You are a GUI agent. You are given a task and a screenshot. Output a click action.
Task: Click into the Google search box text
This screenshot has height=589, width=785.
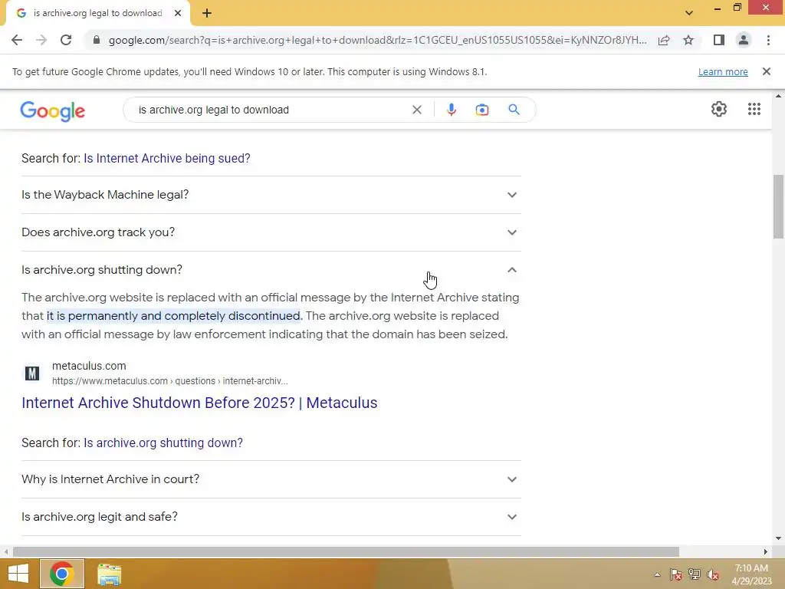pos(214,110)
